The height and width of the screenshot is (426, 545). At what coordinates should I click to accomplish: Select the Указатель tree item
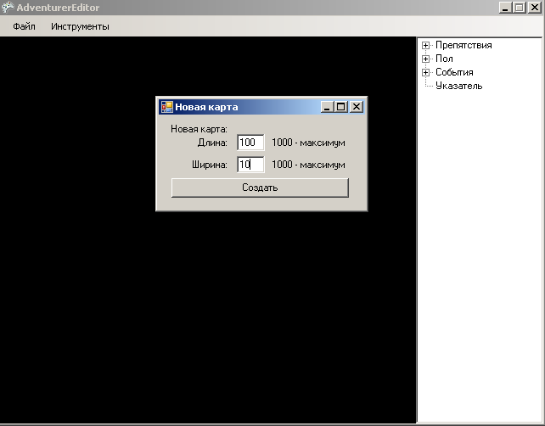(x=458, y=86)
